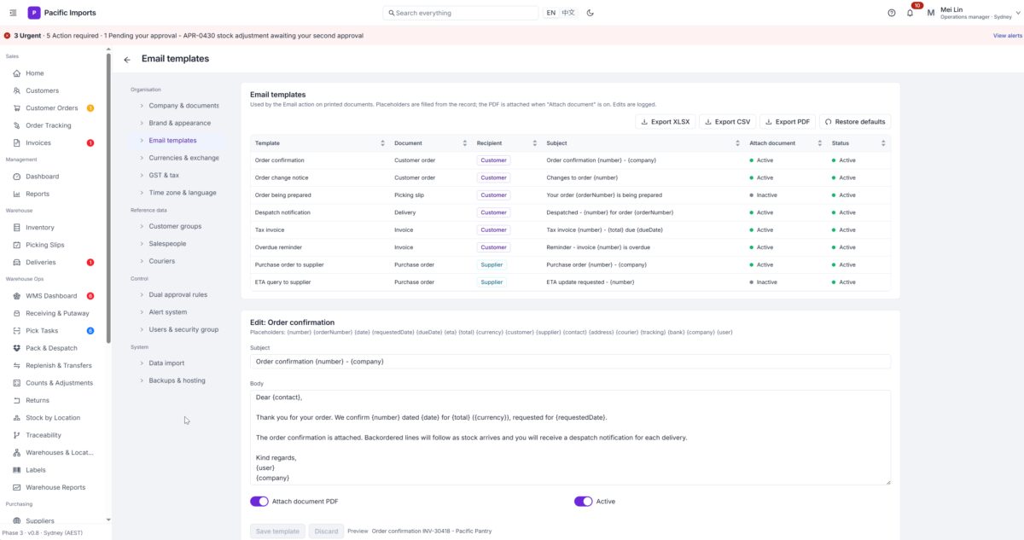The height and width of the screenshot is (540, 1024).
Task: Click the Export CSV button
Action: click(728, 122)
